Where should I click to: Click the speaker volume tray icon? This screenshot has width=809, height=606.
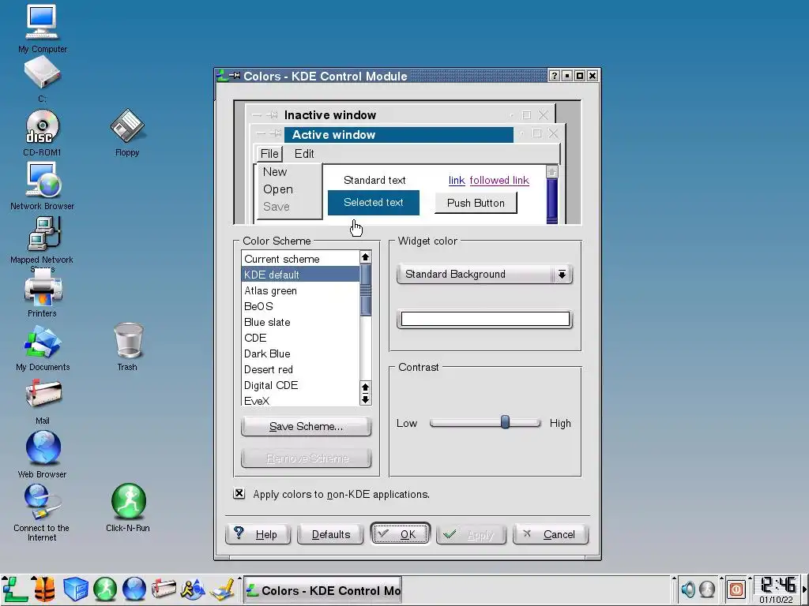coord(688,589)
